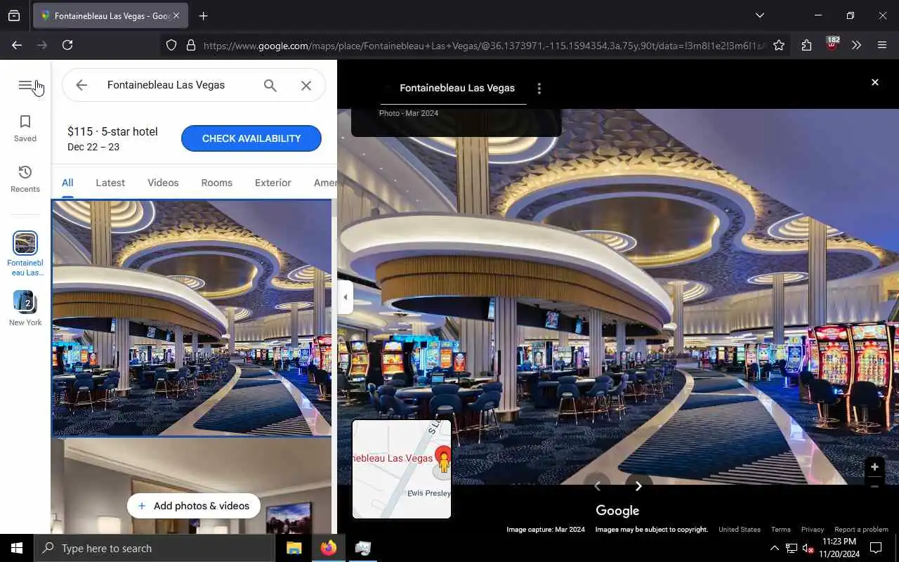Open the minimap with Pegman

click(402, 469)
